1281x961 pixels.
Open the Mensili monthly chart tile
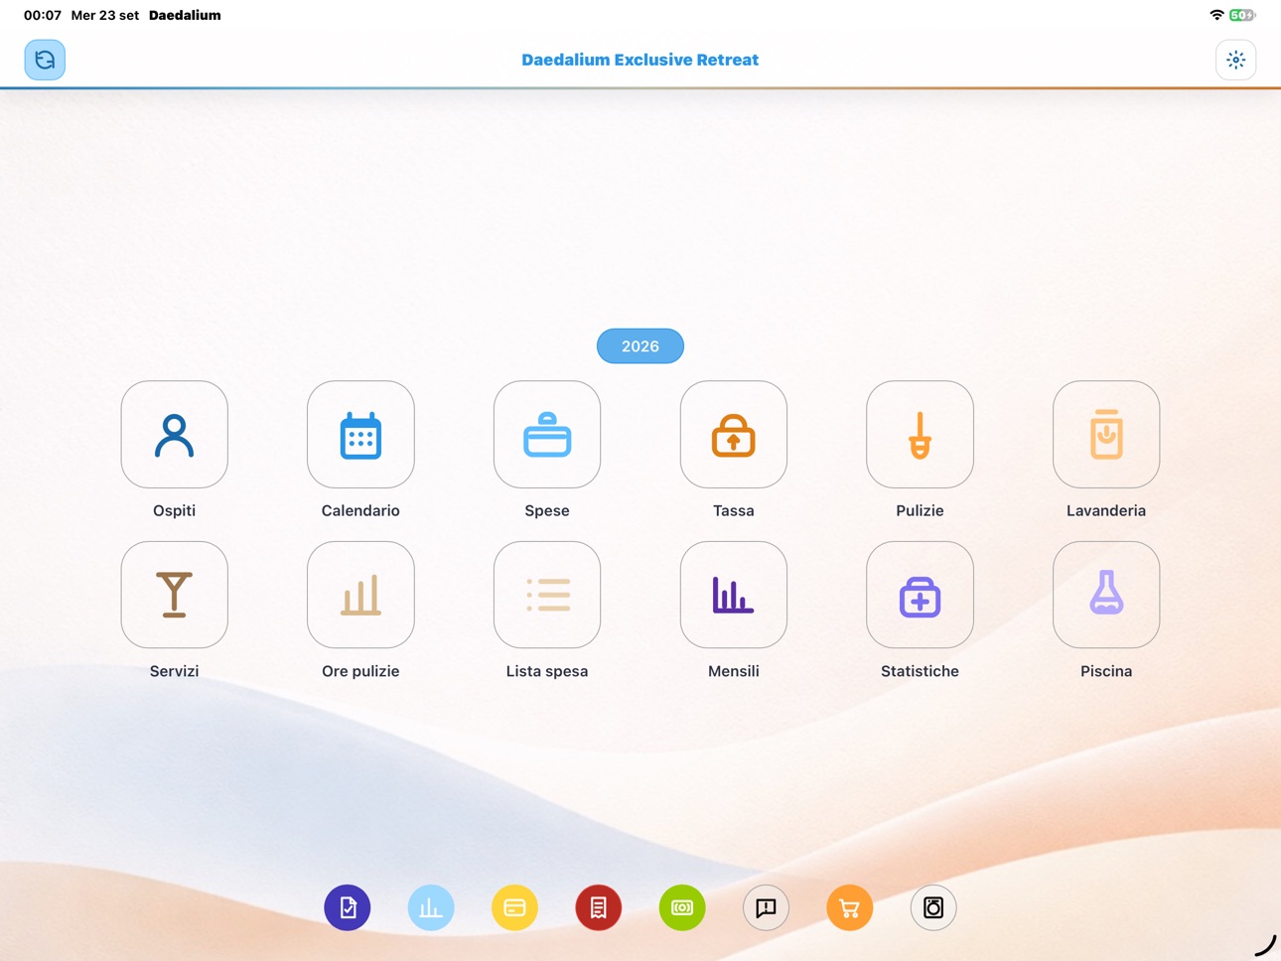coord(734,595)
